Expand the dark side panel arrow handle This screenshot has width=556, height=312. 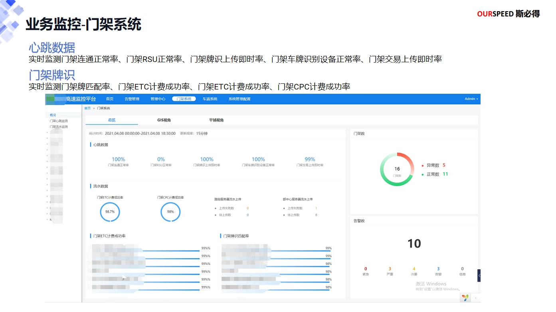tap(479, 275)
